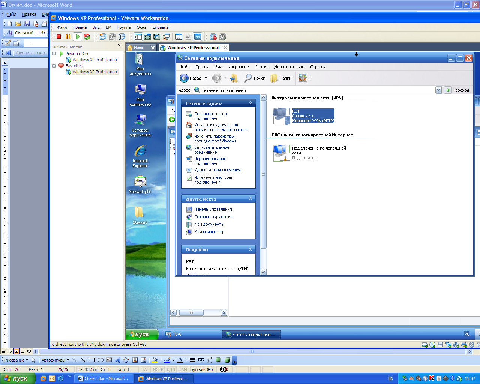Click Line color pen in Drawing toolbar
The height and width of the screenshot is (384, 480).
point(167,360)
